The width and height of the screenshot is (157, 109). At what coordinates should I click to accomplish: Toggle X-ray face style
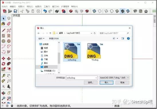click(x=94, y=11)
